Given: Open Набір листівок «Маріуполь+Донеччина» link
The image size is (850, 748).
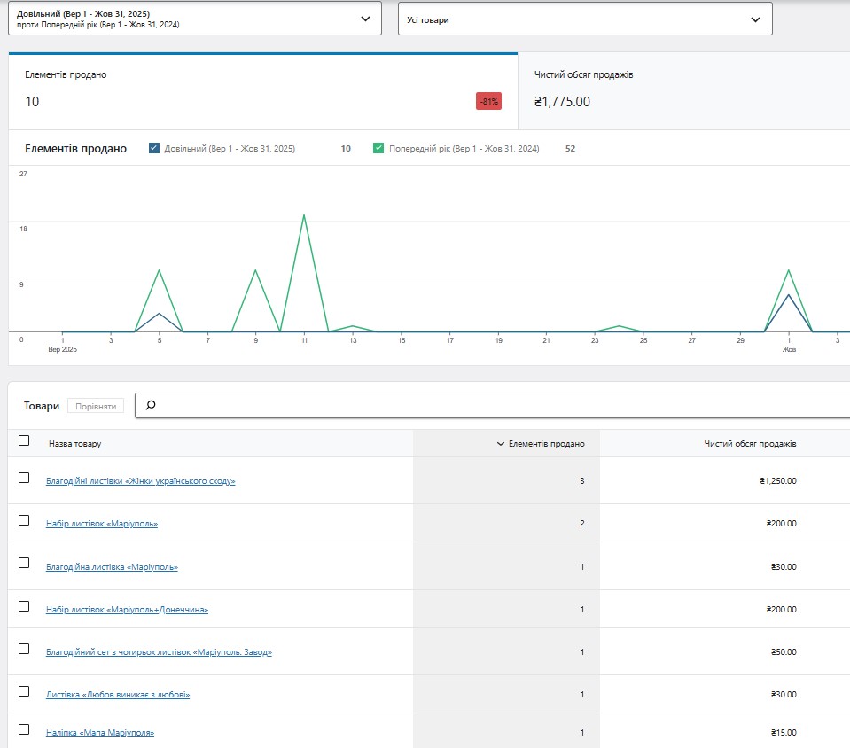Looking at the screenshot, I should [x=127, y=610].
